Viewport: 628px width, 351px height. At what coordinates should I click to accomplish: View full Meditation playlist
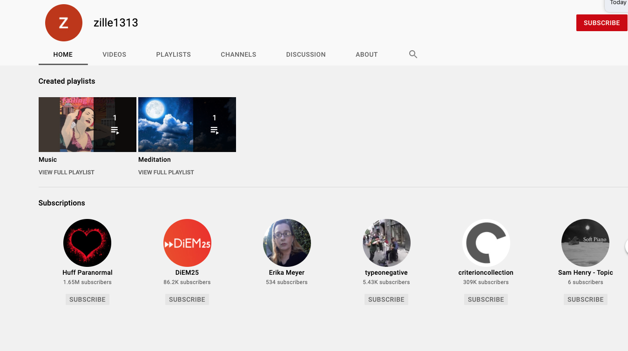[x=166, y=172]
